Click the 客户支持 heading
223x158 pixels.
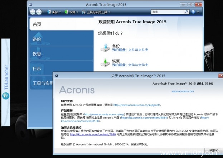67,101
